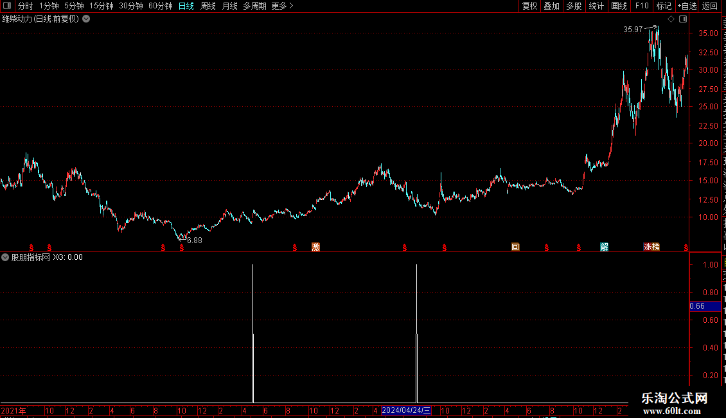Click the diamond marker icon above the chart
726x418 pixels.
[x=671, y=19]
